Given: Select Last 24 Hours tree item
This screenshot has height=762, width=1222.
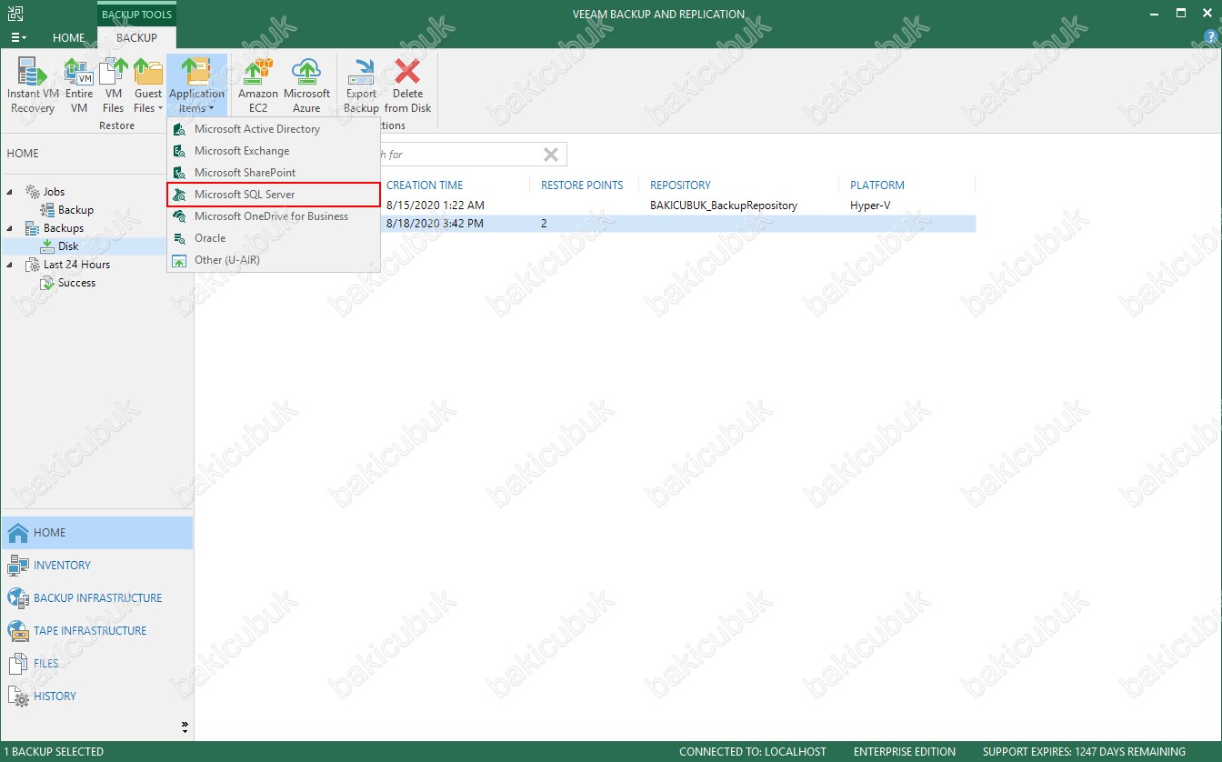Looking at the screenshot, I should pos(76,265).
